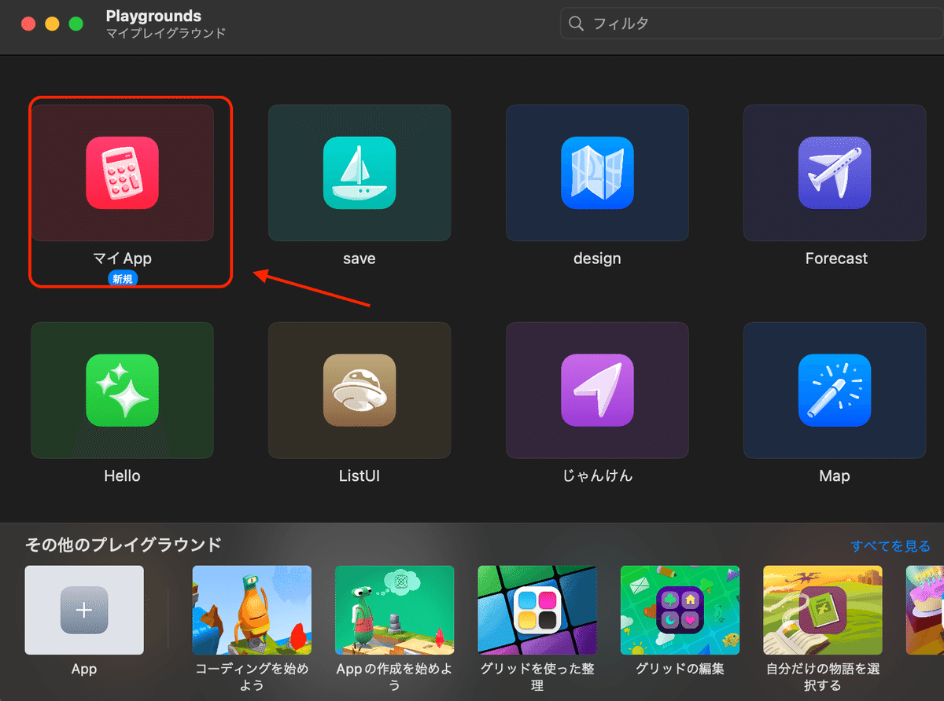Image resolution: width=944 pixels, height=701 pixels.
Task: Open the マイ App calculator playground icon
Action: coord(122,173)
